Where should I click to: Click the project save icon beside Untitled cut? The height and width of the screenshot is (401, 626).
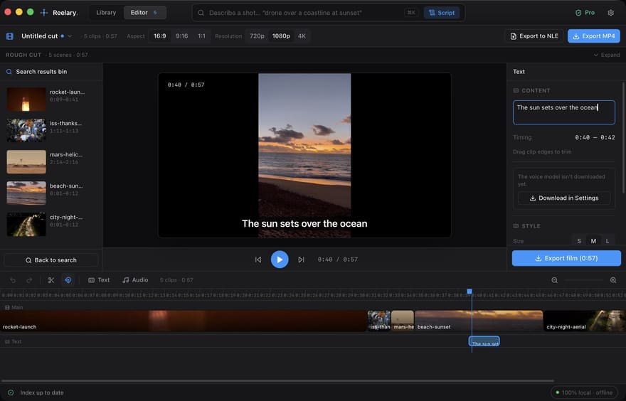coord(10,36)
